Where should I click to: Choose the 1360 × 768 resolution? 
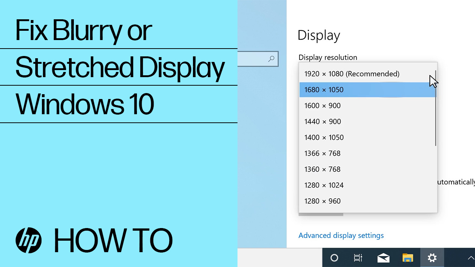(x=322, y=169)
